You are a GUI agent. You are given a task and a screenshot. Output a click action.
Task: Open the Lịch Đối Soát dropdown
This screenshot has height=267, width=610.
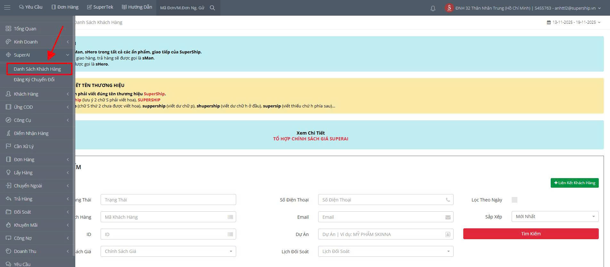(386, 251)
